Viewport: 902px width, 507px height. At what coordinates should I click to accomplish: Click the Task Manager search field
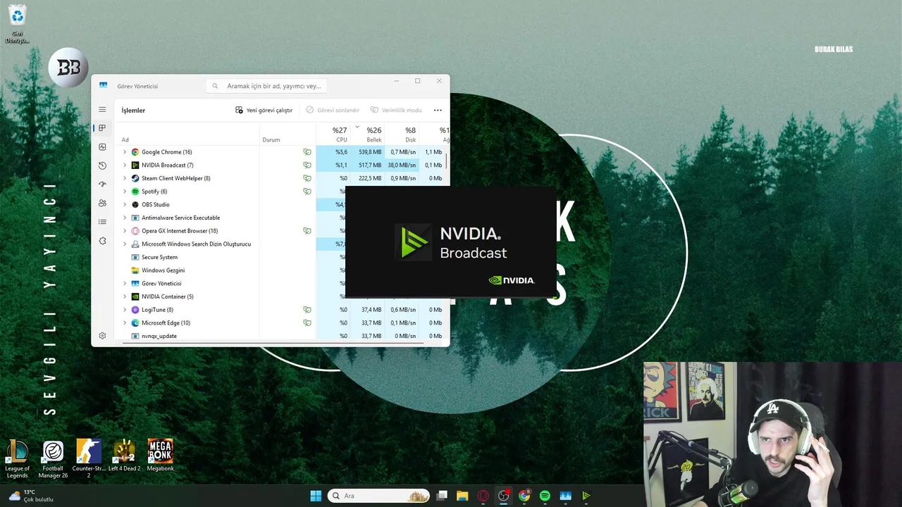tap(266, 86)
